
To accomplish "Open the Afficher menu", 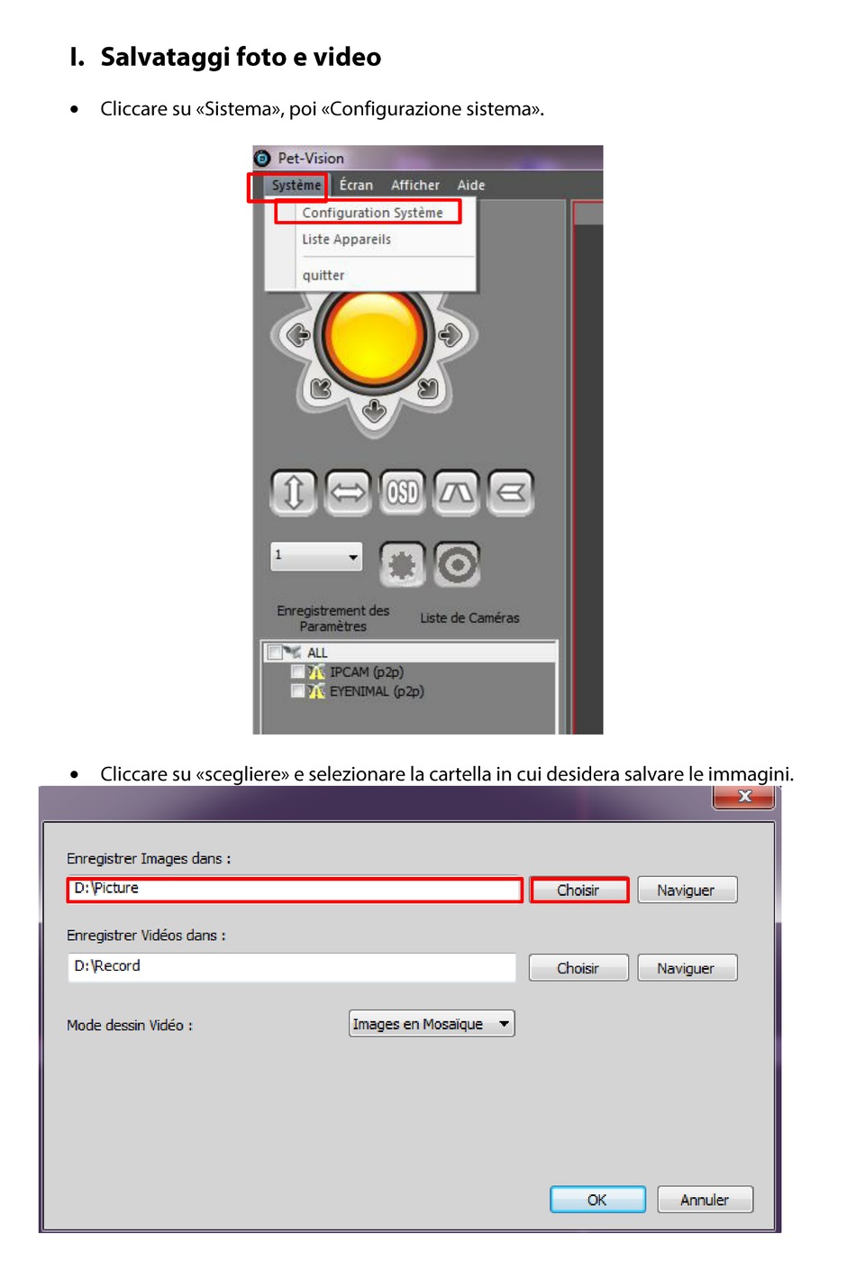I will 415,185.
